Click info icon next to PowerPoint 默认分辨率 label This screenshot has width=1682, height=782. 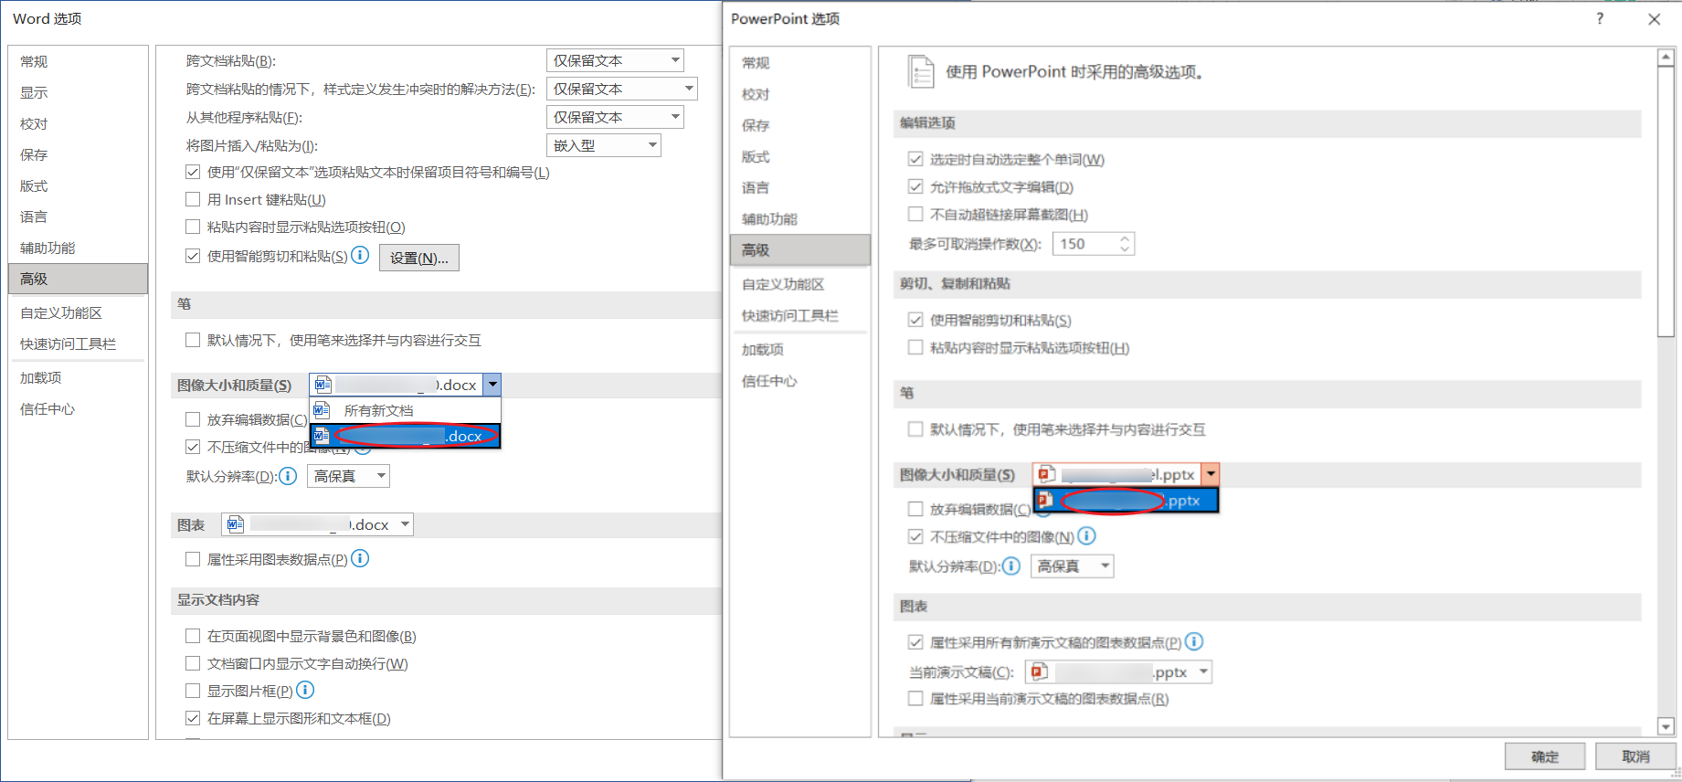(1011, 566)
